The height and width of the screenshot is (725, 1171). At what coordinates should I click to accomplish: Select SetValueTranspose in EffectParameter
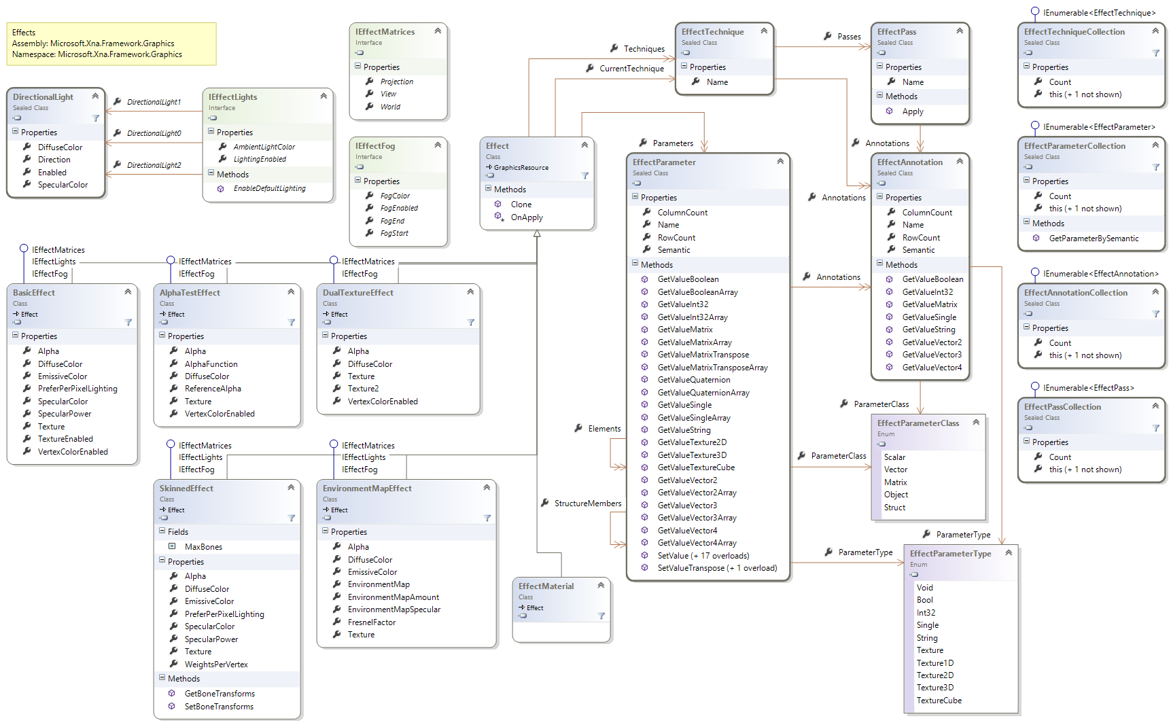coord(717,568)
